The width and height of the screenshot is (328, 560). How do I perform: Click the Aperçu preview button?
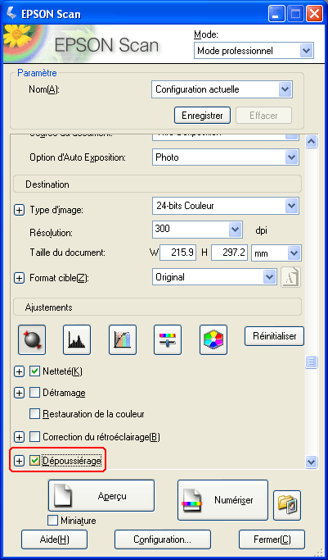(101, 496)
